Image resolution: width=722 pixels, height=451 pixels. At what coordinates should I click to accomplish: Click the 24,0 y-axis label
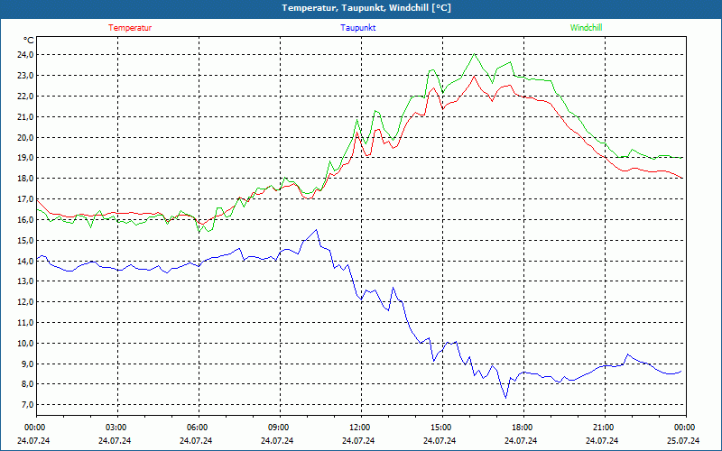25,55
